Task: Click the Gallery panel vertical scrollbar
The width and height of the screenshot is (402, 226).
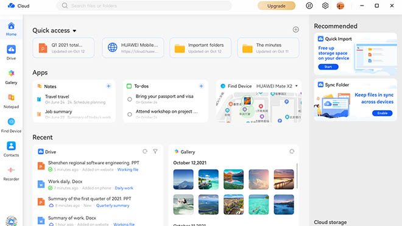Action: pos(297,175)
